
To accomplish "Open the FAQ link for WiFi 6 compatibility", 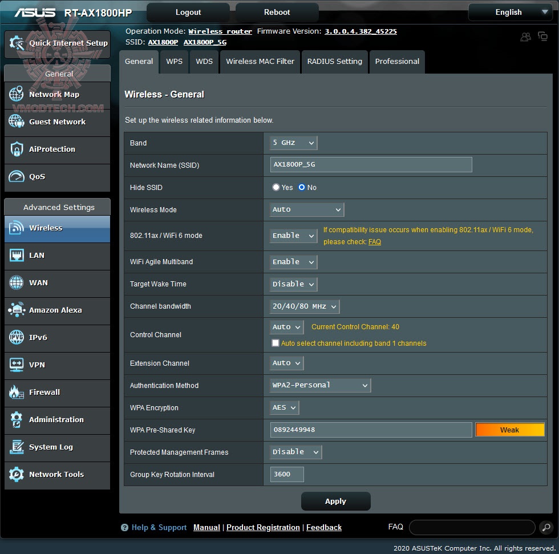I will click(x=375, y=242).
